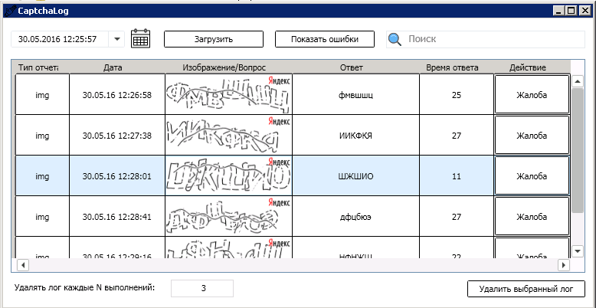
Task: Click the Показать ошибки button
Action: (x=325, y=39)
